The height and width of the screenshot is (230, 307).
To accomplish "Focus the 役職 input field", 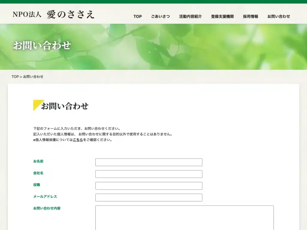I will (x=149, y=186).
